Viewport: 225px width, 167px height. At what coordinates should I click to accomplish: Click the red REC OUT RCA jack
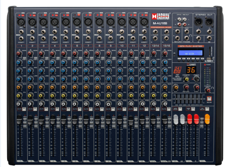click(184, 25)
